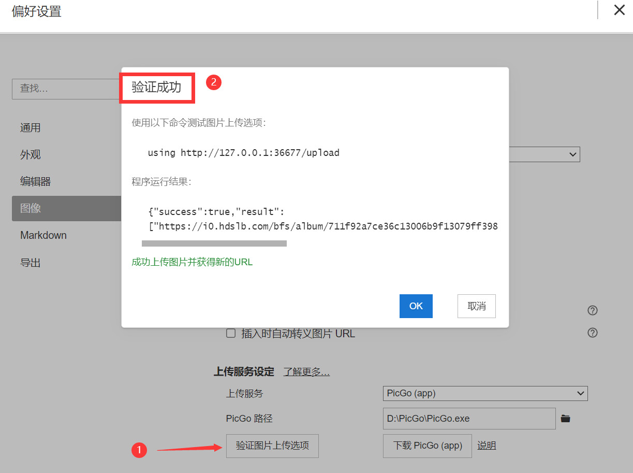Click the 验证图片上传选项 button
Viewport: 633px width, 473px height.
[272, 446]
